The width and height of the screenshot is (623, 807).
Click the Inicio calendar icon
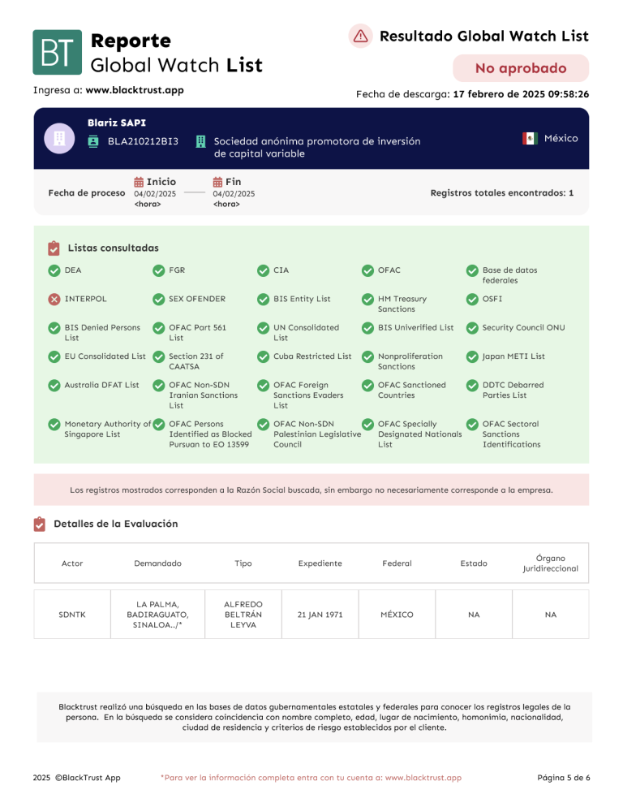pyautogui.click(x=139, y=182)
